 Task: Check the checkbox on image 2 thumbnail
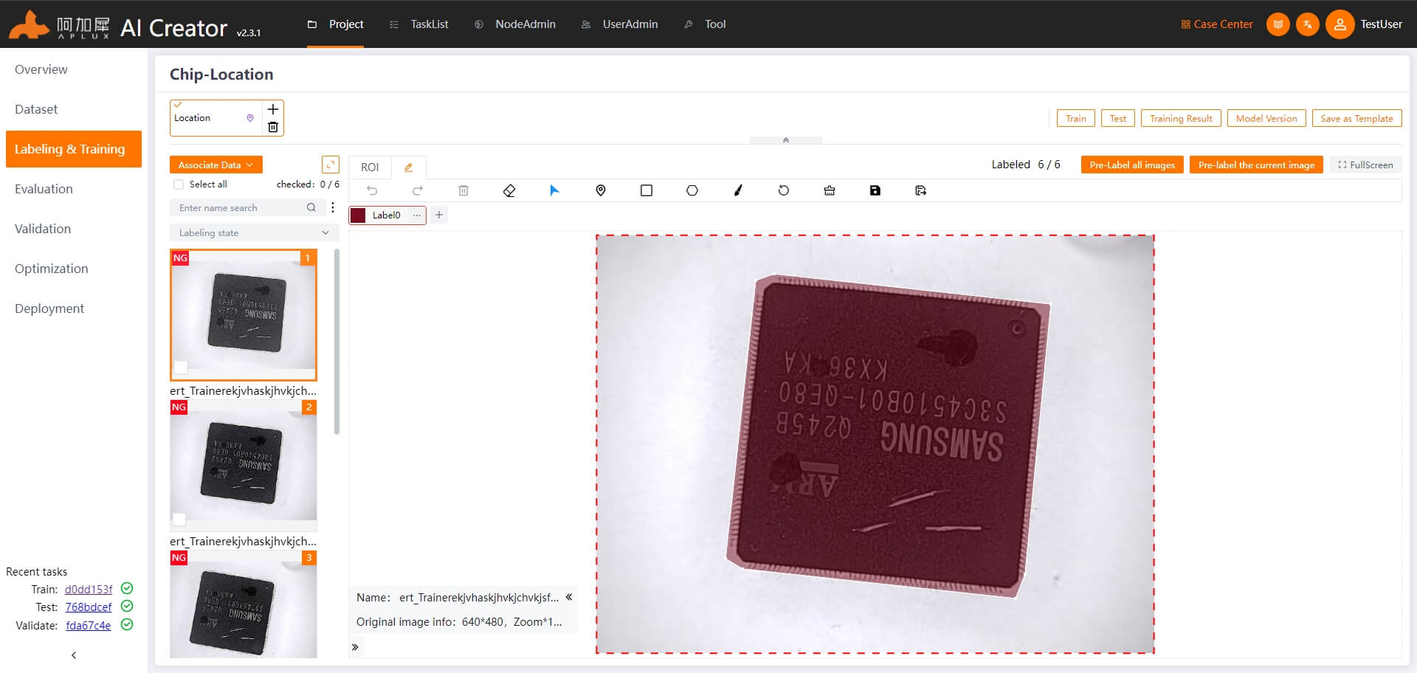click(179, 518)
